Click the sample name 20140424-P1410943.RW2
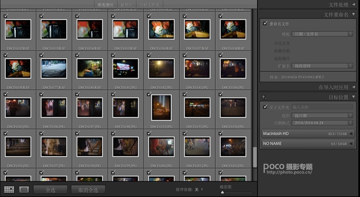360x197 pixels. (x=302, y=77)
